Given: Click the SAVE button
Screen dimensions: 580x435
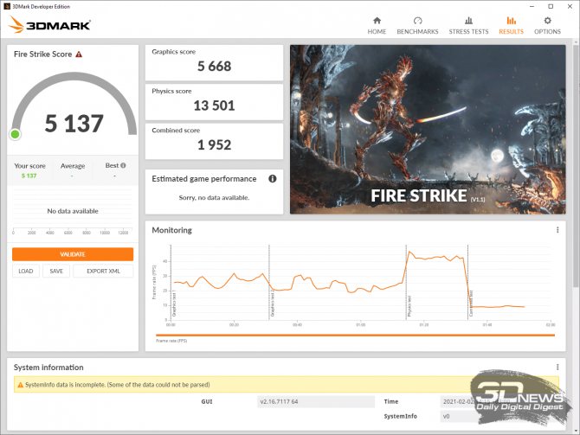Looking at the screenshot, I should 56,271.
